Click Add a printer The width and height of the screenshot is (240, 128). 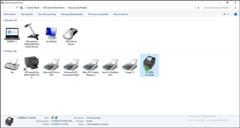(27, 14)
